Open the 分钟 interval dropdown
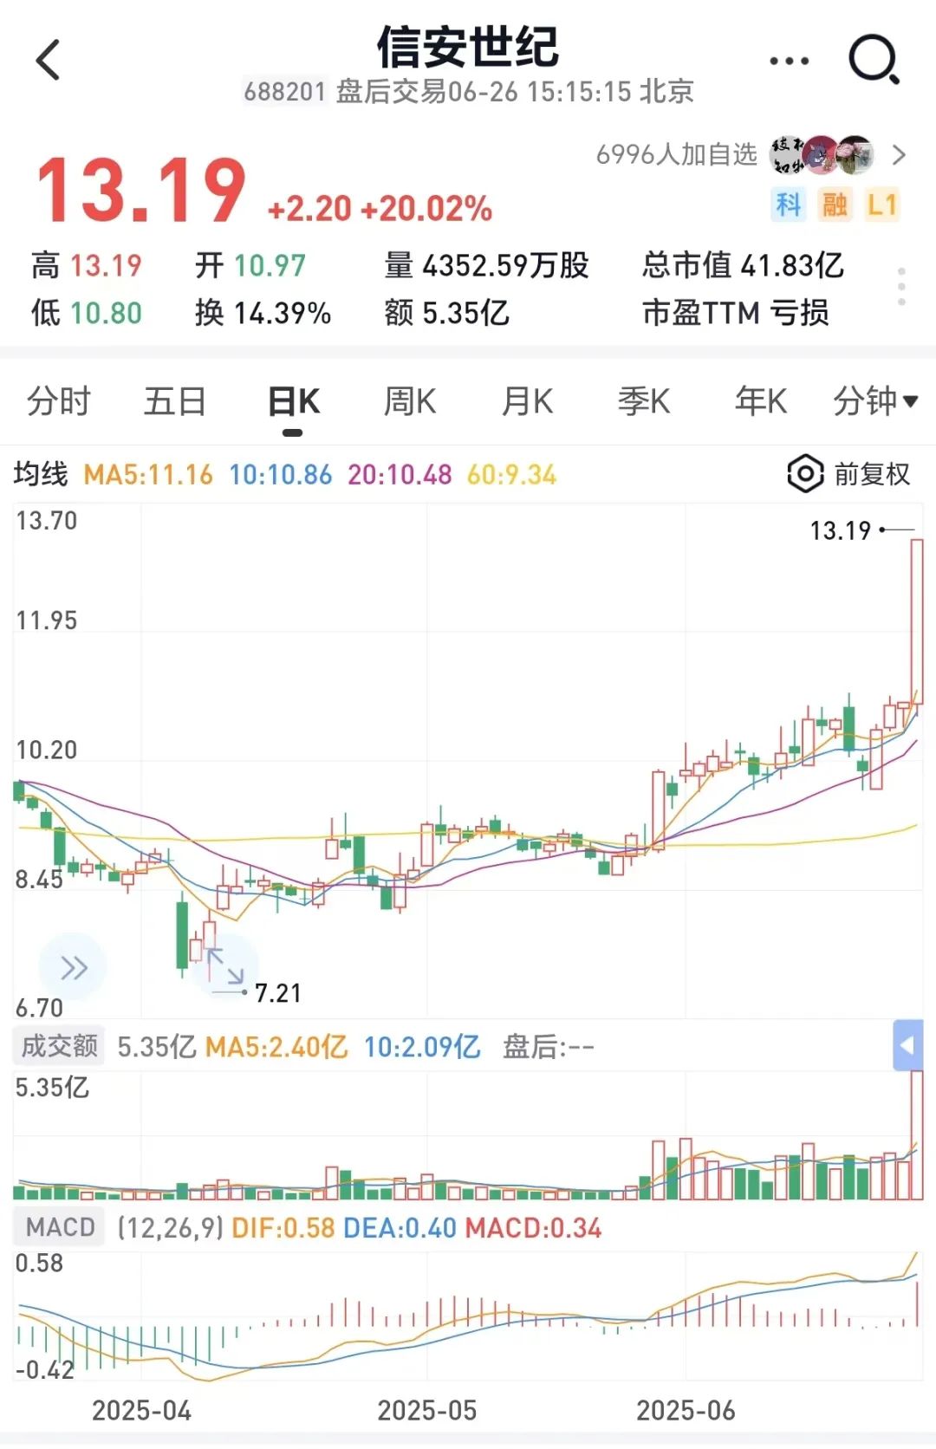 click(x=874, y=400)
